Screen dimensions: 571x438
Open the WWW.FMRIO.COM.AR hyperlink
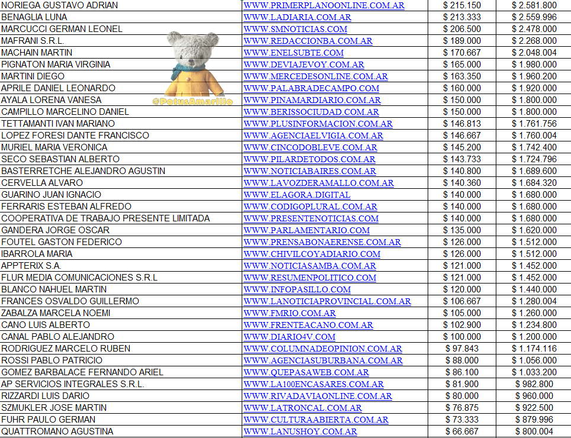290,313
